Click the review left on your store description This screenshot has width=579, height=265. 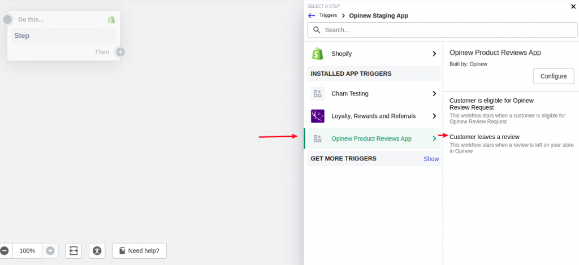(512, 149)
